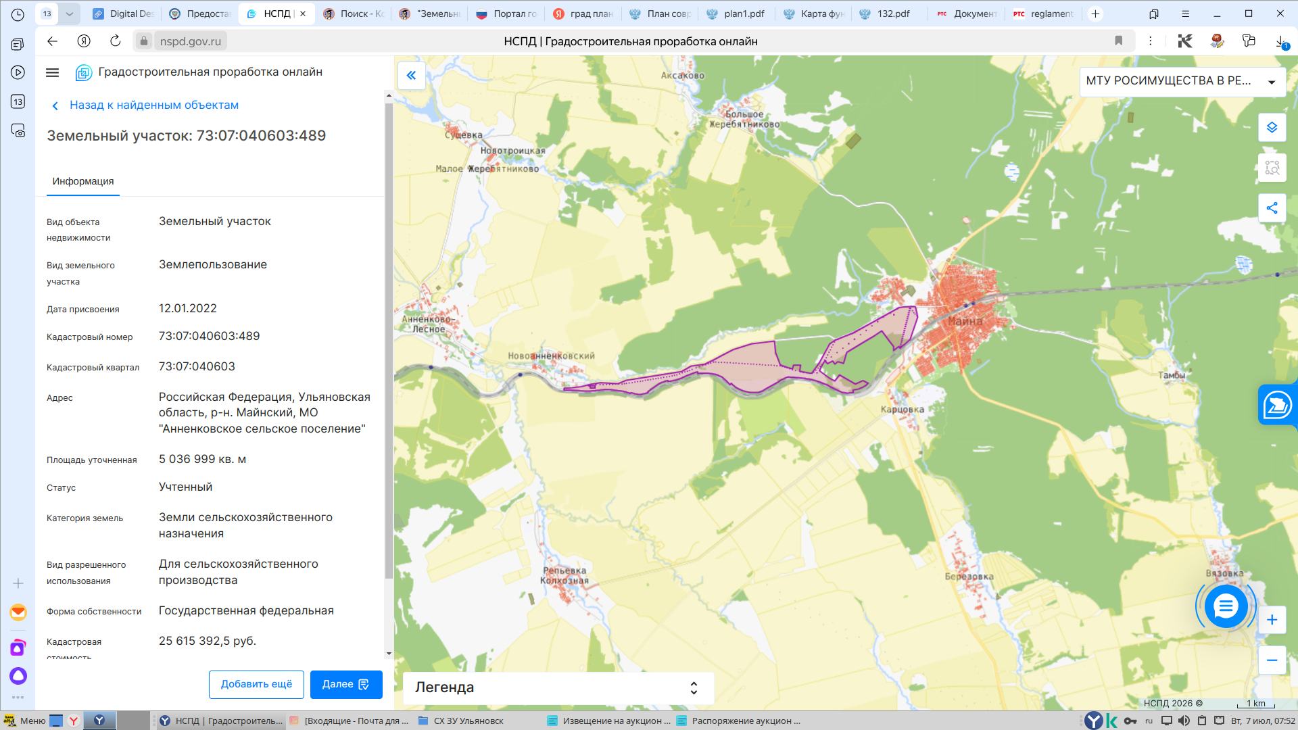
Task: Zoom out the map with minus button
Action: tap(1272, 660)
